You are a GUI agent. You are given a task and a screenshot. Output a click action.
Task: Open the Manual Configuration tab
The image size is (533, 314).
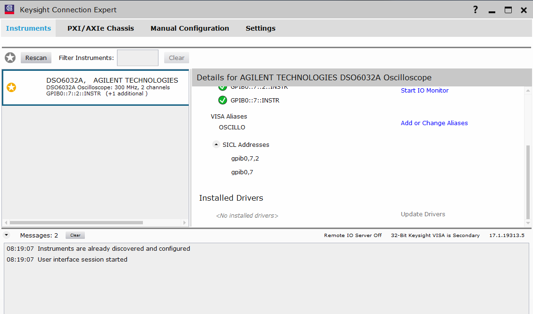190,28
